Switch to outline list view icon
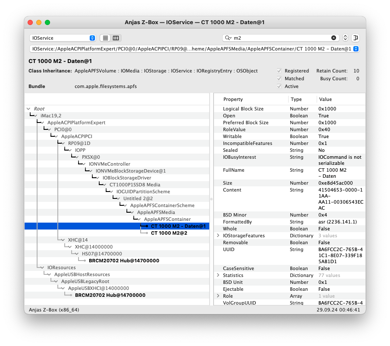This screenshot has height=346, width=390. [105, 38]
